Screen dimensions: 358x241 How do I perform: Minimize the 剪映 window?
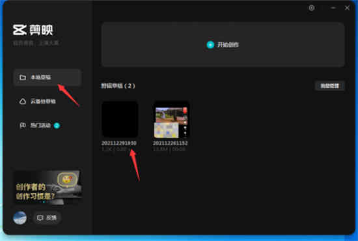coord(333,8)
